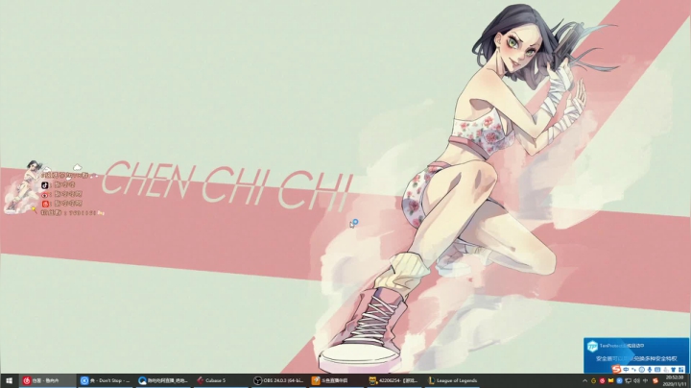Open League of Legends from the taskbar
Screen dimensions: 691x388
pos(452,380)
